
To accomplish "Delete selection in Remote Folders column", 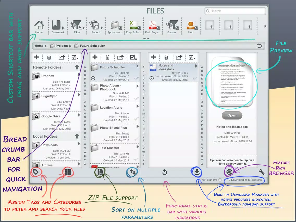I will click(x=49, y=57).
